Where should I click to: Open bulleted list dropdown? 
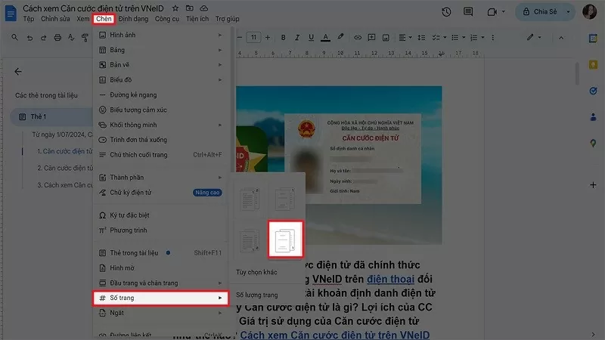click(x=458, y=37)
